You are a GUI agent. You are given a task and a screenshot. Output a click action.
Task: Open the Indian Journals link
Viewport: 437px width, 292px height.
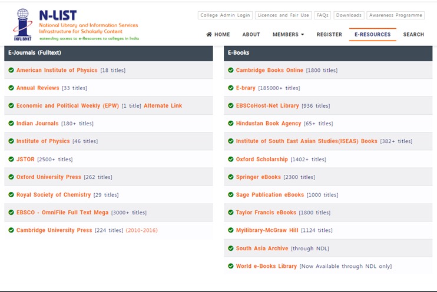[x=37, y=124]
